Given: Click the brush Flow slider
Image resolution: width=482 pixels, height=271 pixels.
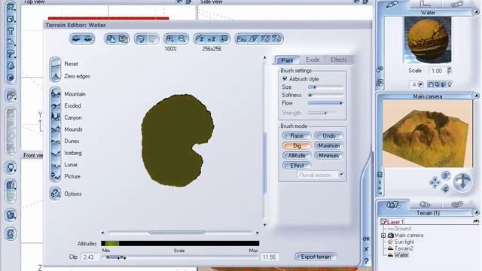Looking at the screenshot, I should [325, 103].
